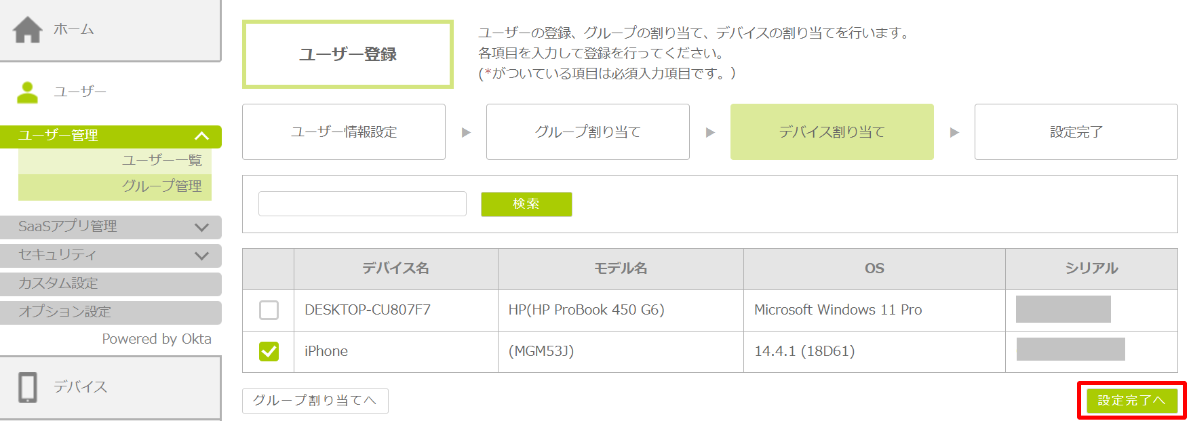Click into the device search text field
1191x421 pixels.
(362, 204)
